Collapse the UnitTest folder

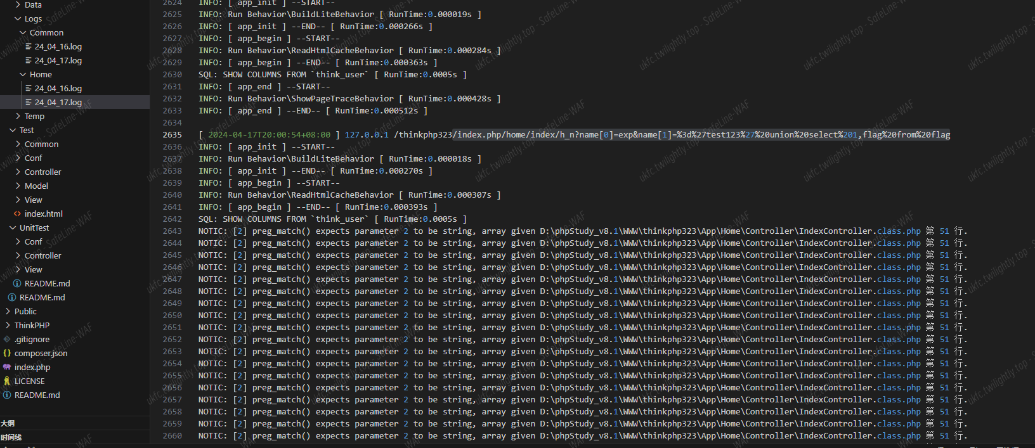(13, 228)
